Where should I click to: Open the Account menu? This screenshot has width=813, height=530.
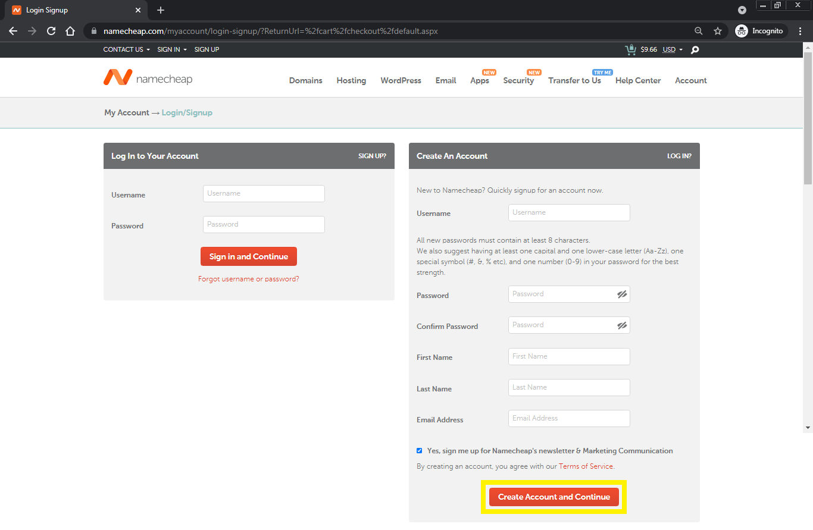pos(691,80)
